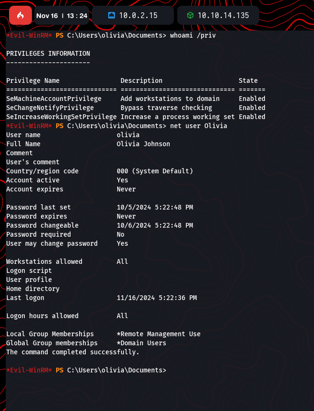Click the *Remote Management Use group text
The width and height of the screenshot is (314, 411).
[x=158, y=334]
